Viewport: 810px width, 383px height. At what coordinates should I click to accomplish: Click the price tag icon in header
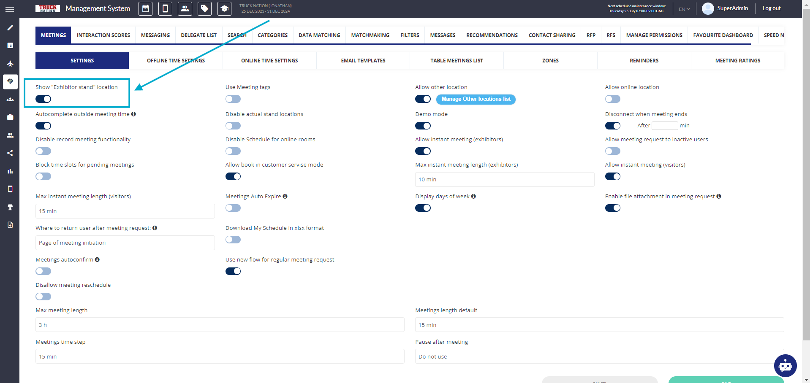[x=204, y=8]
